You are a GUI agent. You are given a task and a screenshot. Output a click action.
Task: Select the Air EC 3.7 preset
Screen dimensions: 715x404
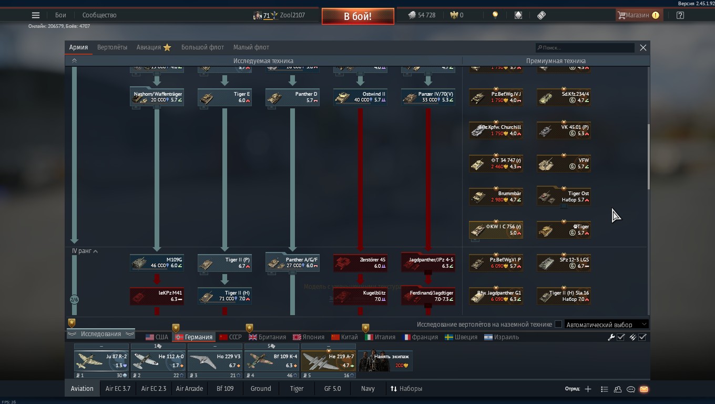click(x=118, y=389)
